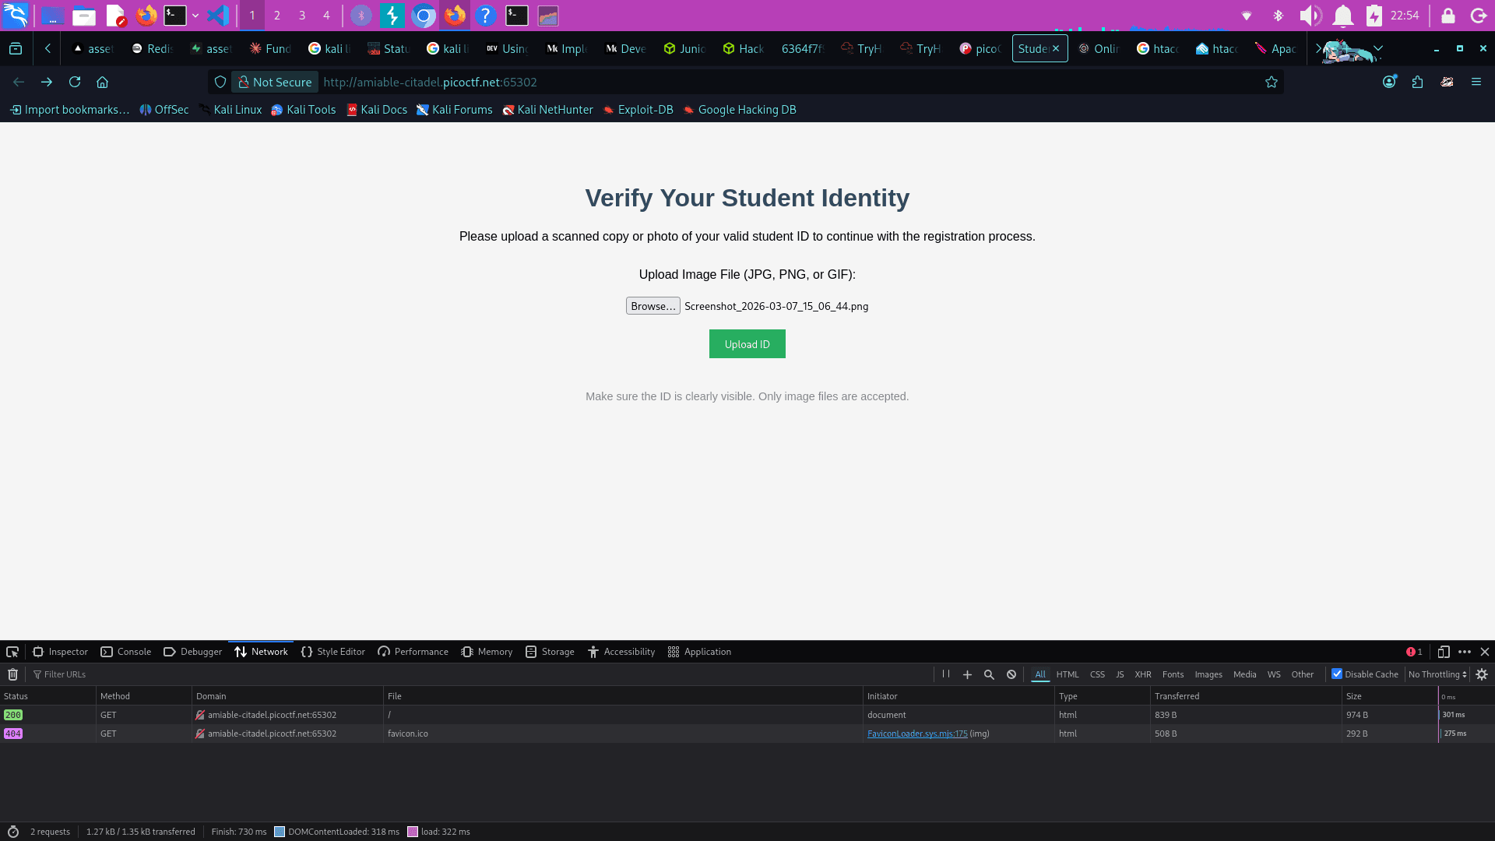The image size is (1495, 841).
Task: Switch to workspace 2
Action: 277,16
